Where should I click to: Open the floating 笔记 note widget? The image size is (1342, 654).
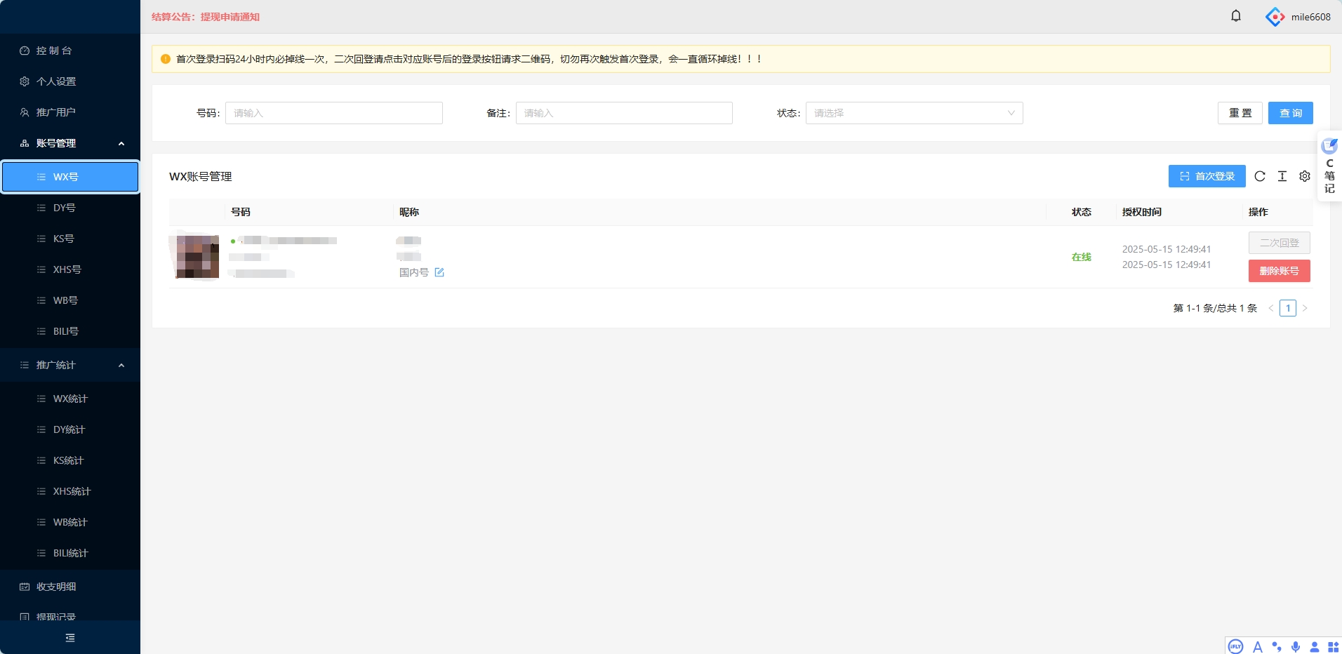(x=1329, y=167)
